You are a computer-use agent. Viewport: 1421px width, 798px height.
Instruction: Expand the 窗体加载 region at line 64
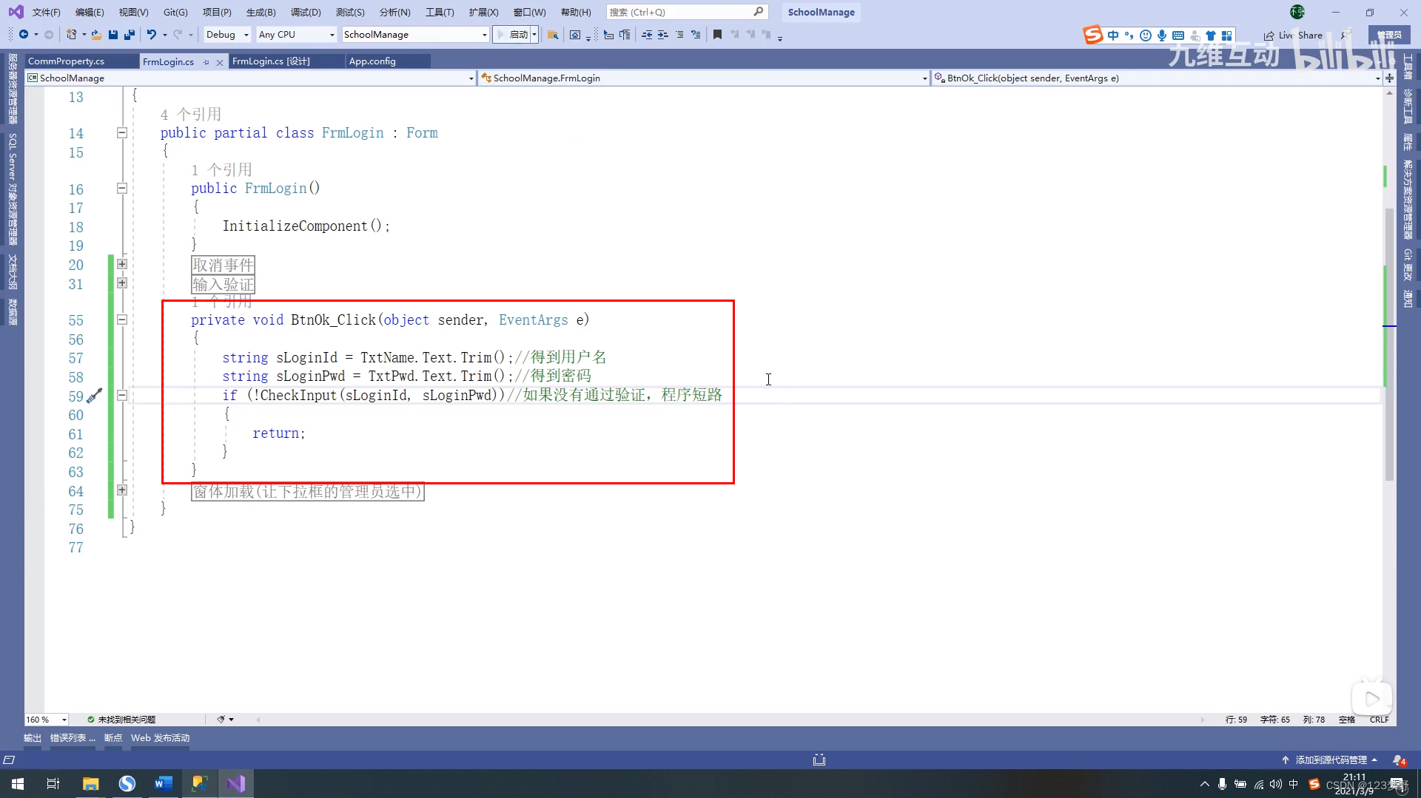pyautogui.click(x=122, y=490)
